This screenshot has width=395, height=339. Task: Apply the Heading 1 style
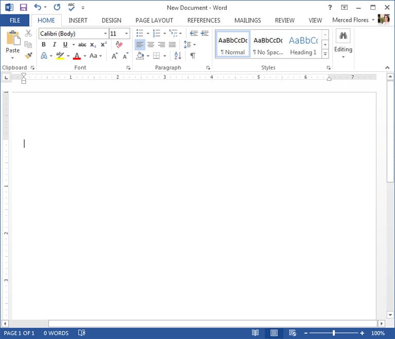[x=303, y=44]
